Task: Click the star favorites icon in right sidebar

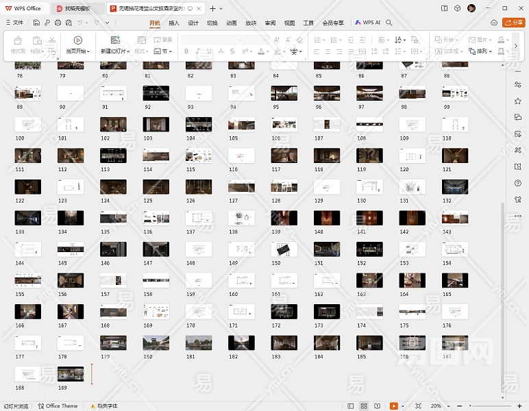Action: 518,101
